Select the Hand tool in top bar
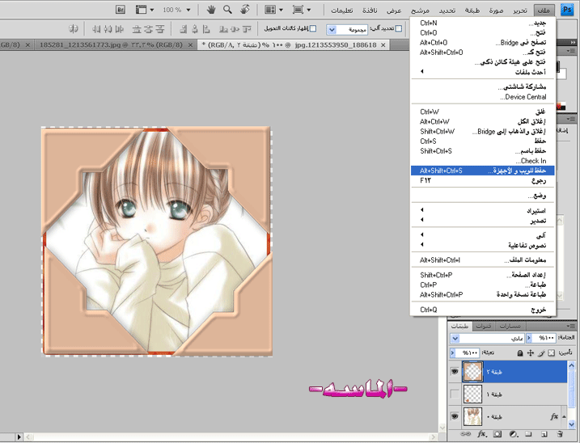The image size is (580, 443). pyautogui.click(x=210, y=10)
